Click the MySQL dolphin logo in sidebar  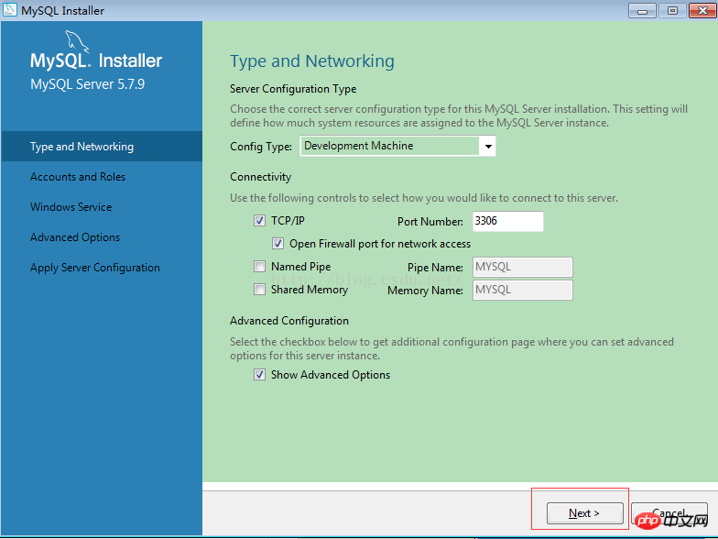tap(77, 42)
